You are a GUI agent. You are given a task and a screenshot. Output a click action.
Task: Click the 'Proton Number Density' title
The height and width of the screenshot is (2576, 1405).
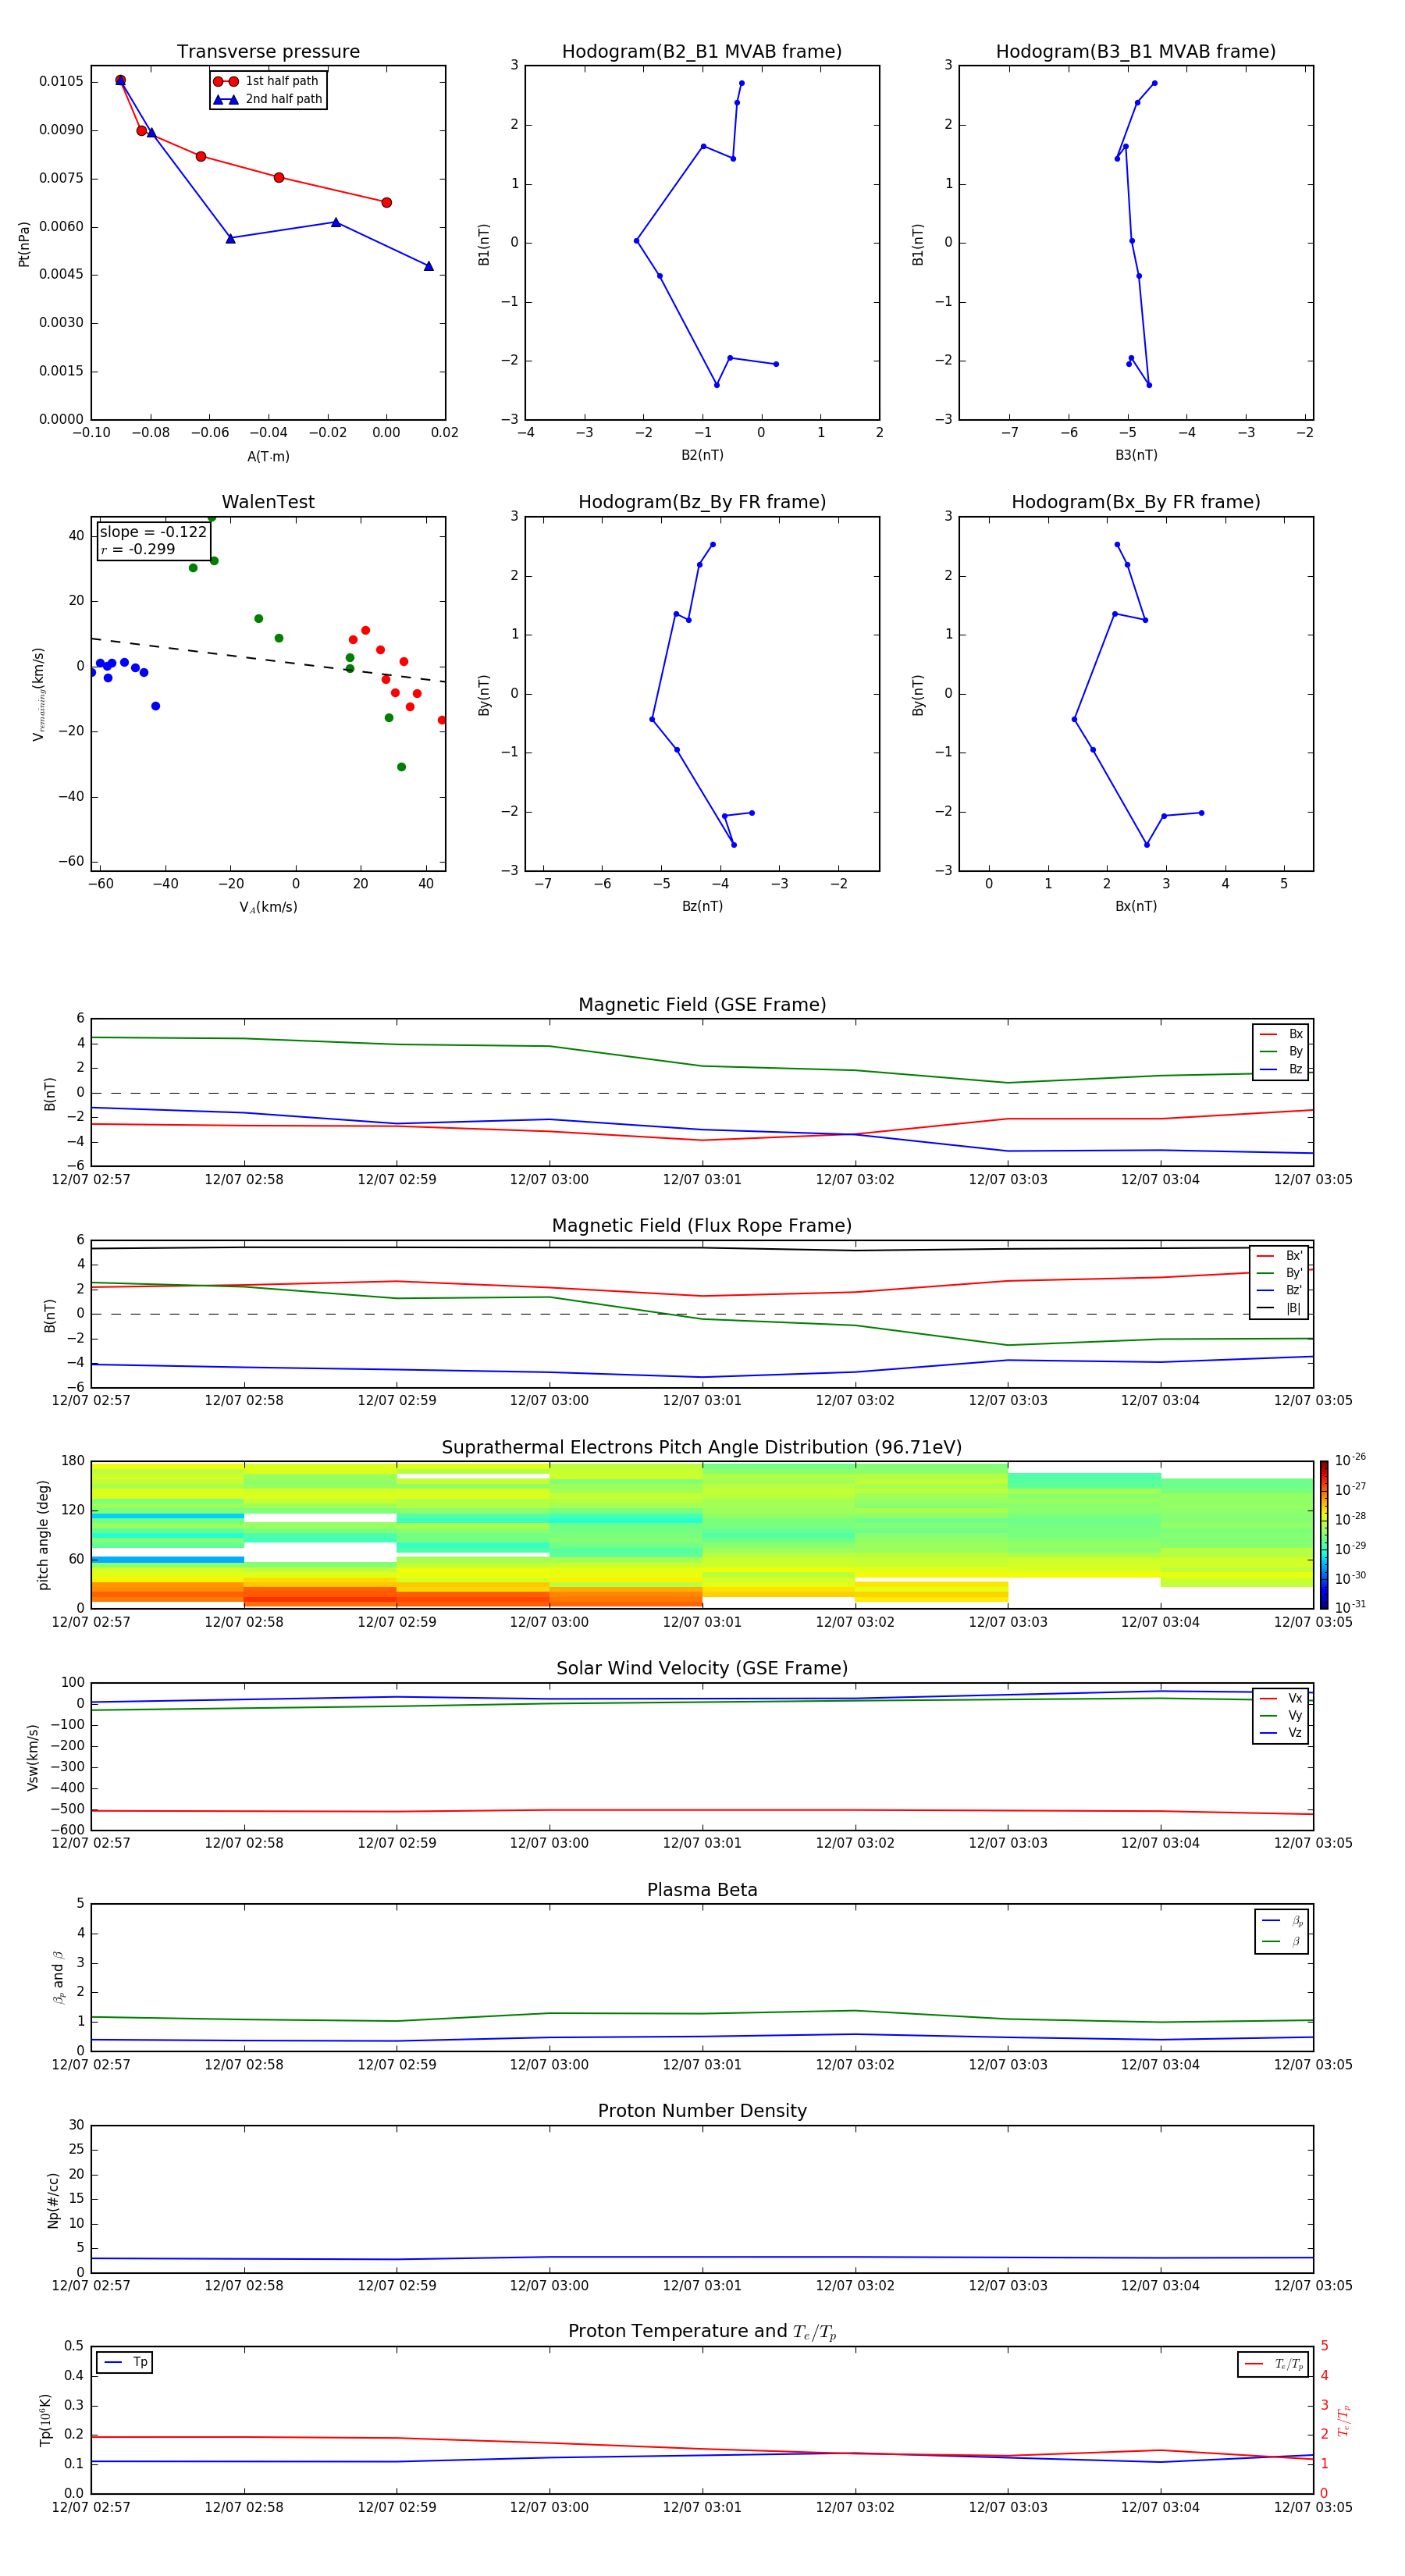click(702, 2111)
